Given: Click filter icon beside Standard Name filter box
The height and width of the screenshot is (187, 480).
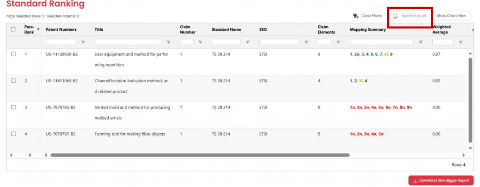Looking at the screenshot, I should click(248, 42).
